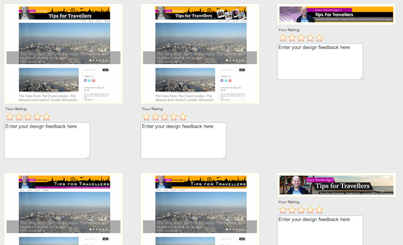
Task: Open first website design thumbnail
Action: click(x=64, y=54)
